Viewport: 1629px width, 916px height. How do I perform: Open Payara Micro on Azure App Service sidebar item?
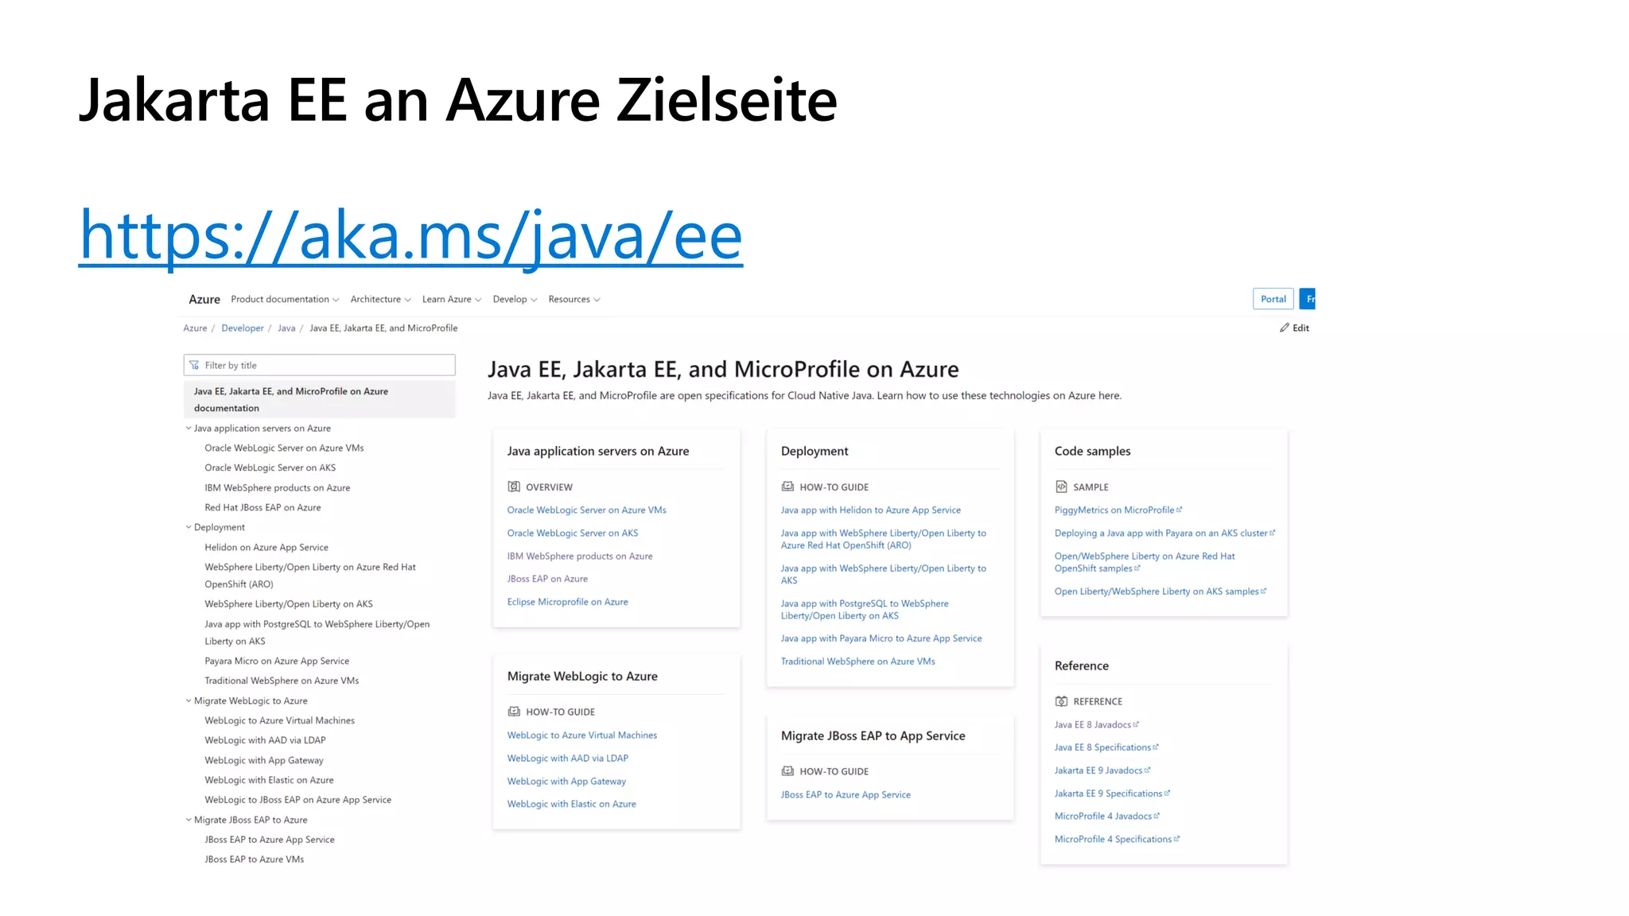pyautogui.click(x=277, y=662)
